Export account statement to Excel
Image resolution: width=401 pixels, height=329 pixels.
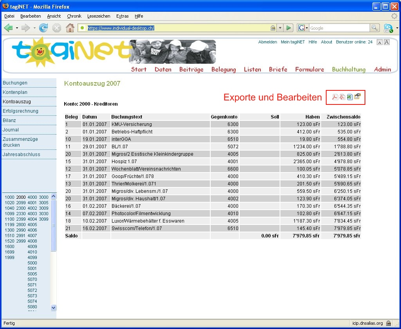click(350, 97)
